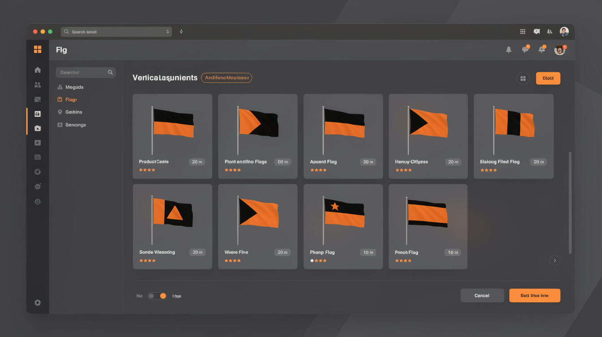Click the Apoerd Flog card title

pyautogui.click(x=323, y=162)
